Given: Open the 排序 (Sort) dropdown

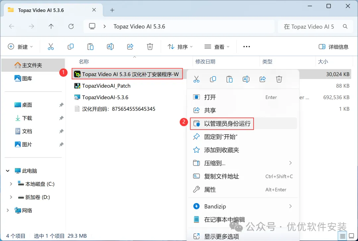Looking at the screenshot, I should pos(180,47).
